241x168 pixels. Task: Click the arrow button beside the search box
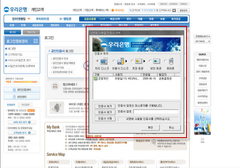(x=174, y=10)
